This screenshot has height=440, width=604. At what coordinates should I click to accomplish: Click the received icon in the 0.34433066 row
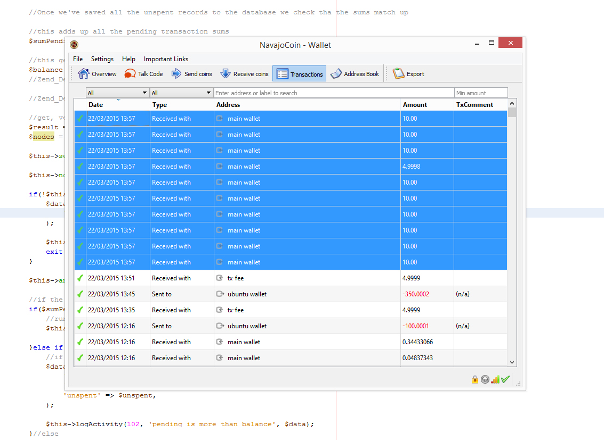(220, 342)
